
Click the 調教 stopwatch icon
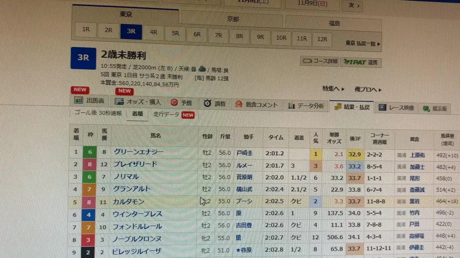(207, 103)
